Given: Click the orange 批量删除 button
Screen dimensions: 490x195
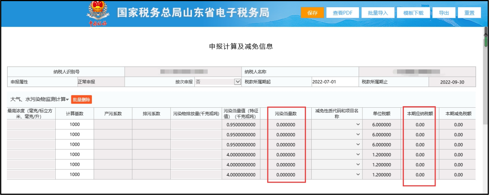Looking at the screenshot, I should tap(81, 99).
